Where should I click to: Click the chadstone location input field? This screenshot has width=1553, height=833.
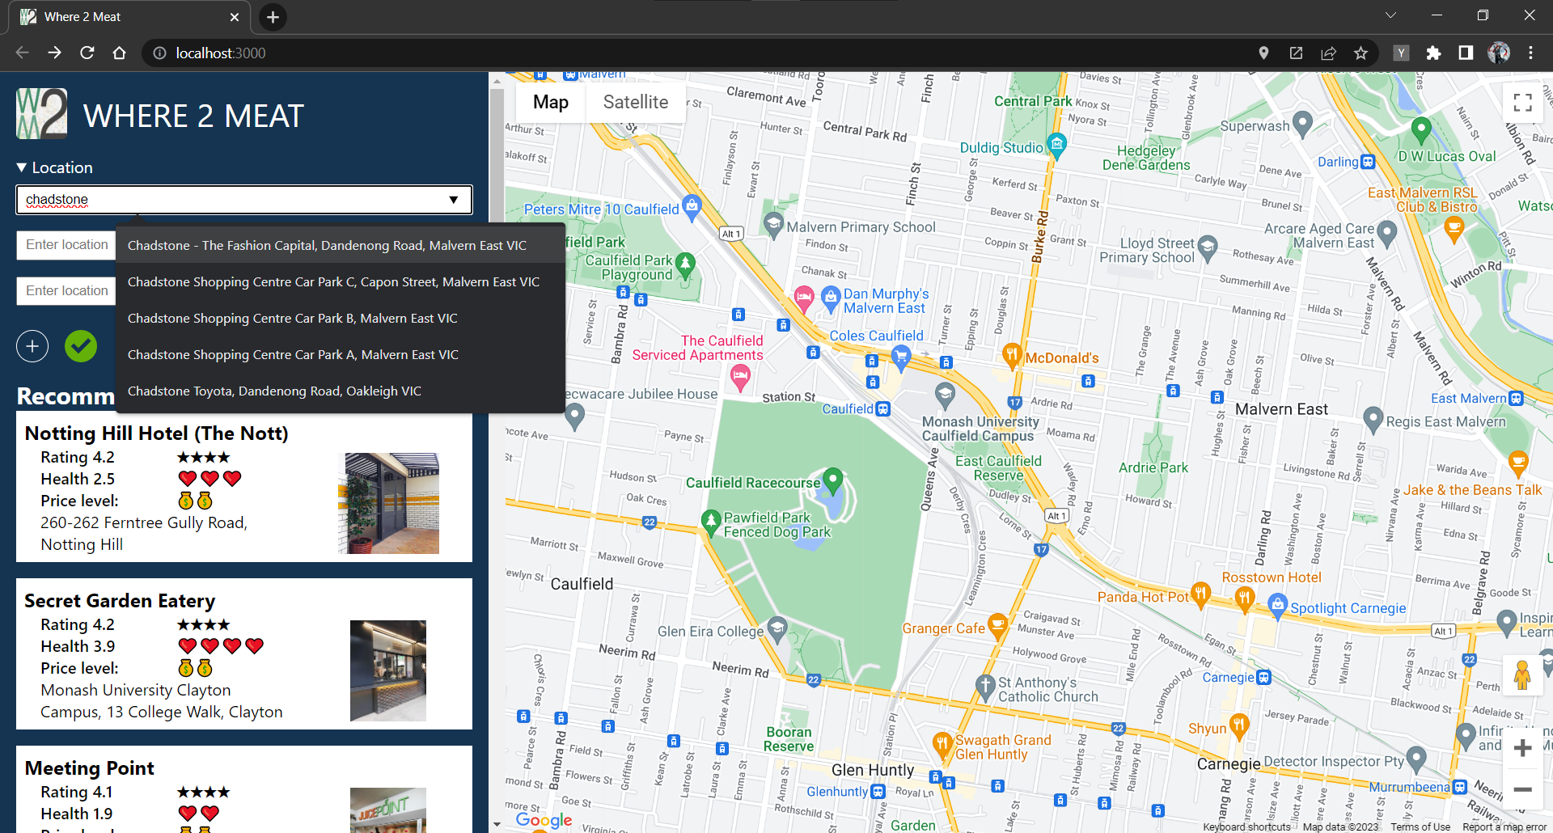244,200
